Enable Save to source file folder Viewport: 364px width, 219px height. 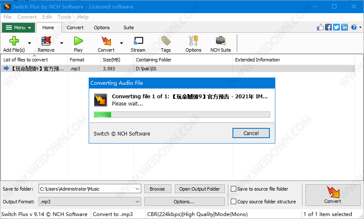tap(233, 189)
